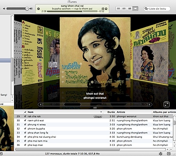Image resolution: width=176 pixels, height=156 pixels.
Task: Click the sidebar scroll down arrow
Action: (12, 100)
